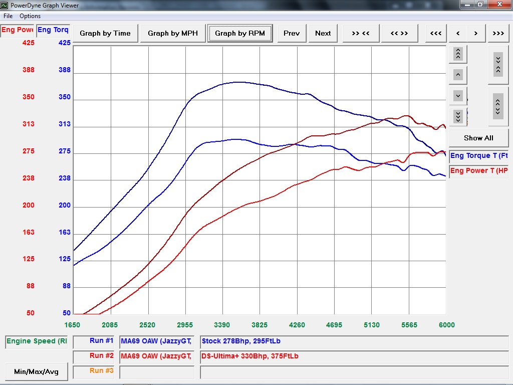Open the File menu

pyautogui.click(x=8, y=16)
